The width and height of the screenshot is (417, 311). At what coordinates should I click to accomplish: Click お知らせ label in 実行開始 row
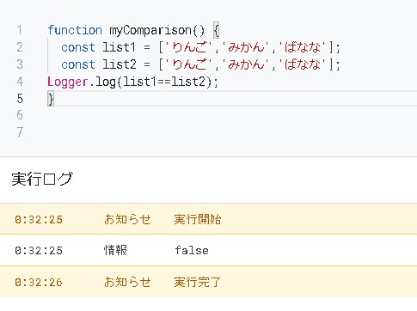point(127,219)
